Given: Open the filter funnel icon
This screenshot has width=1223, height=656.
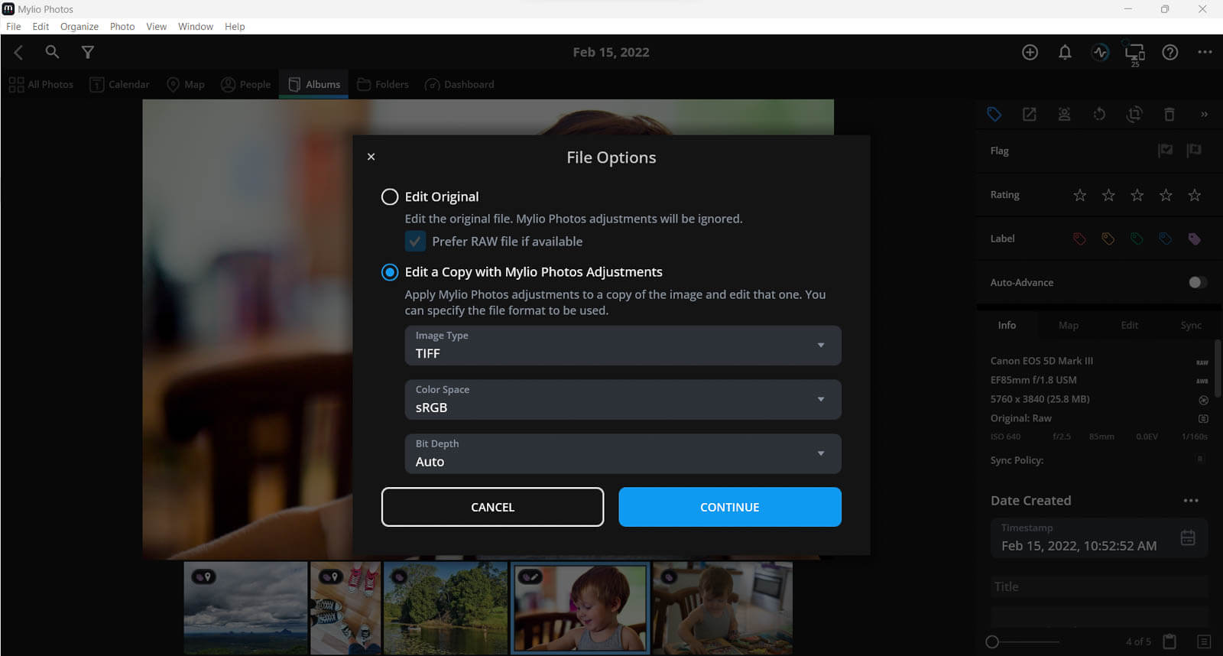Looking at the screenshot, I should 88,52.
